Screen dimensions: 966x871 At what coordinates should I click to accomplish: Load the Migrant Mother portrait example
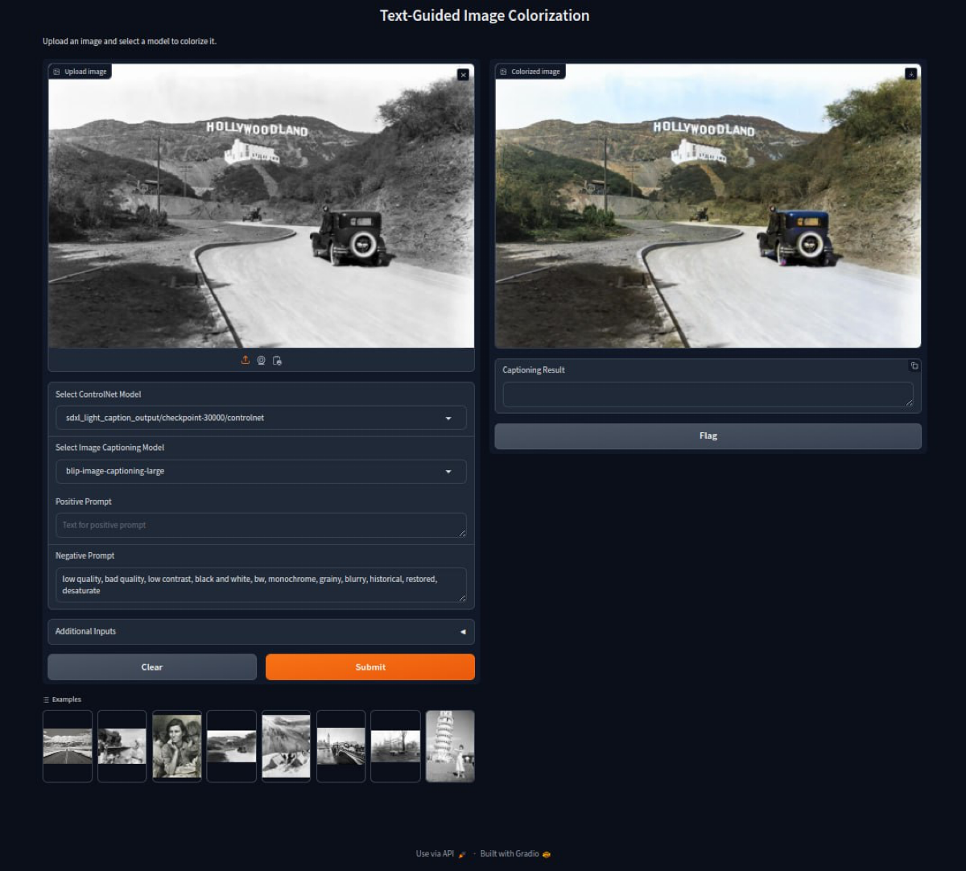pos(177,746)
